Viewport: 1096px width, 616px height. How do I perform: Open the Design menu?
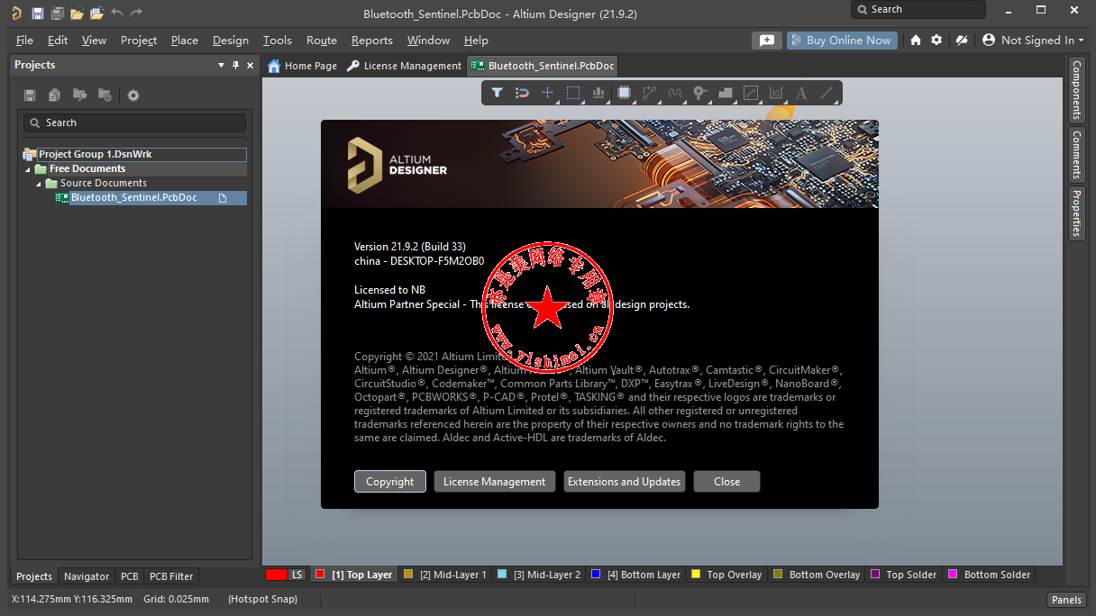tap(231, 41)
